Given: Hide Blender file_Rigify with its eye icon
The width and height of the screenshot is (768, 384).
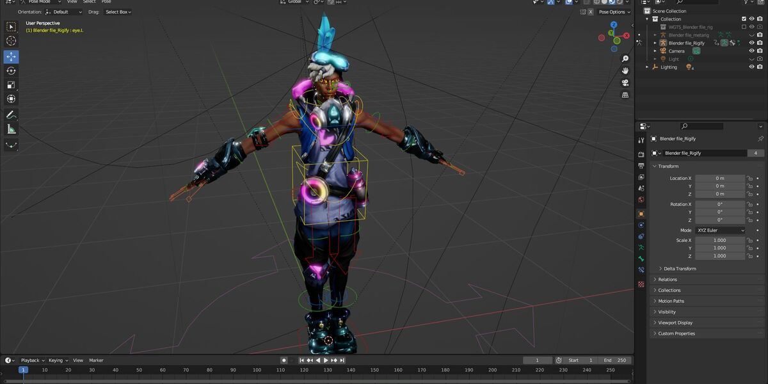Looking at the screenshot, I should 752,43.
